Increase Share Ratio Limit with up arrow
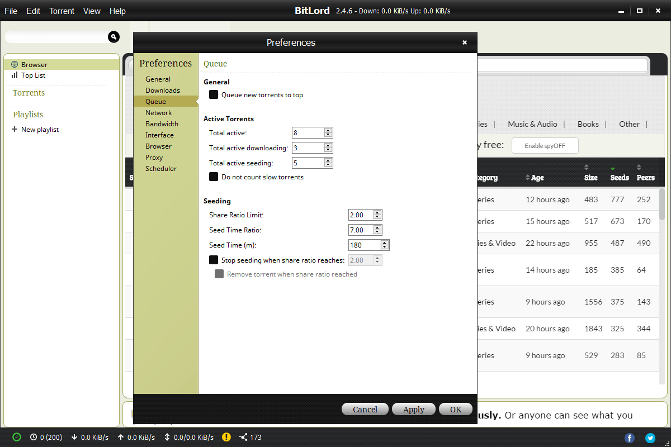 click(377, 213)
